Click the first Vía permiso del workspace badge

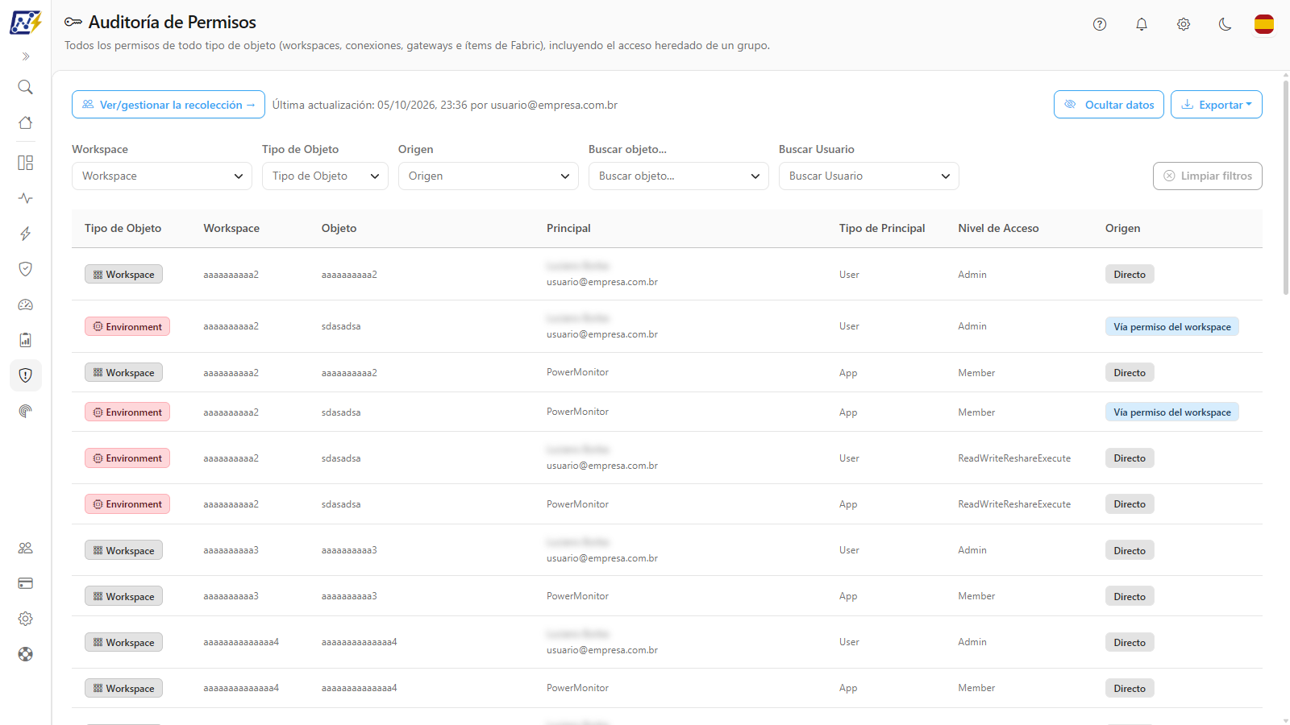1172,327
